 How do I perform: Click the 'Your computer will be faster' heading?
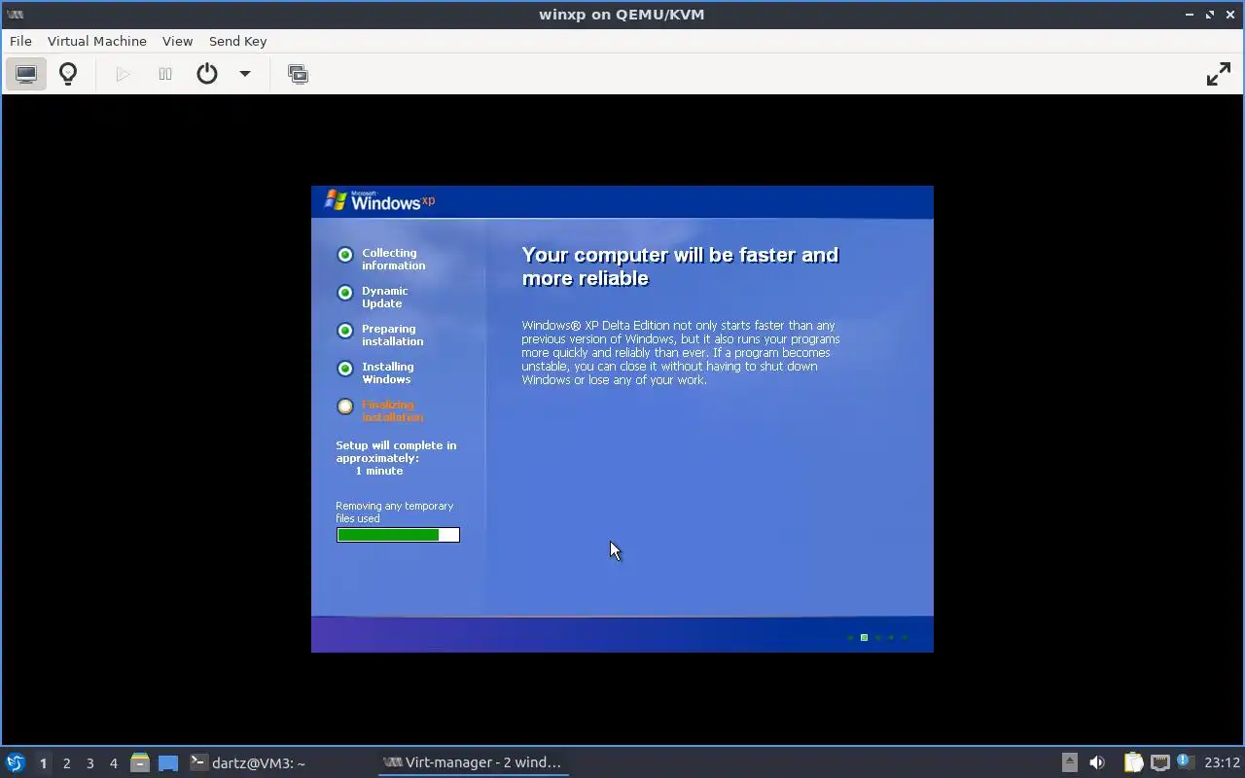[680, 266]
